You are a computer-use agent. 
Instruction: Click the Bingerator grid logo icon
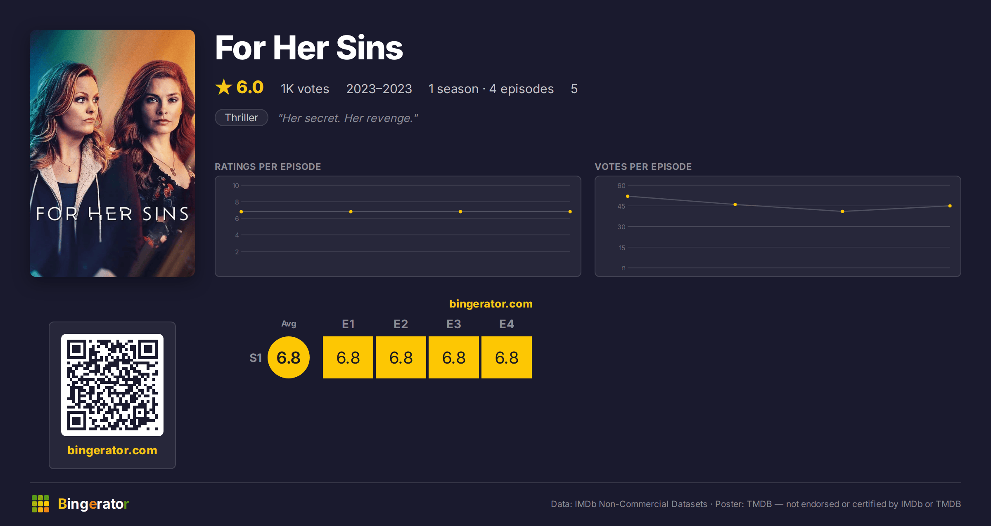[x=40, y=504]
